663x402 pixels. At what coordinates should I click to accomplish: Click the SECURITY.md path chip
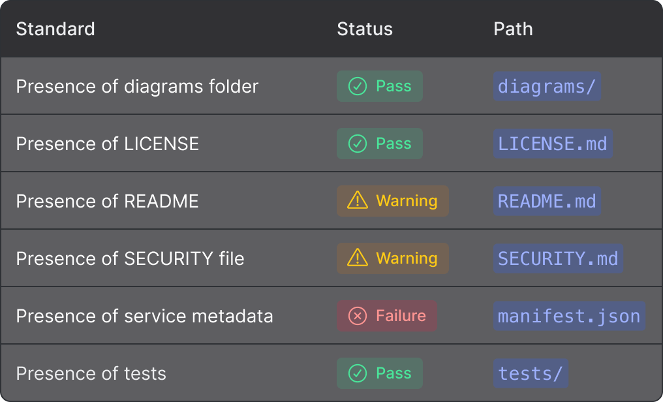coord(558,258)
